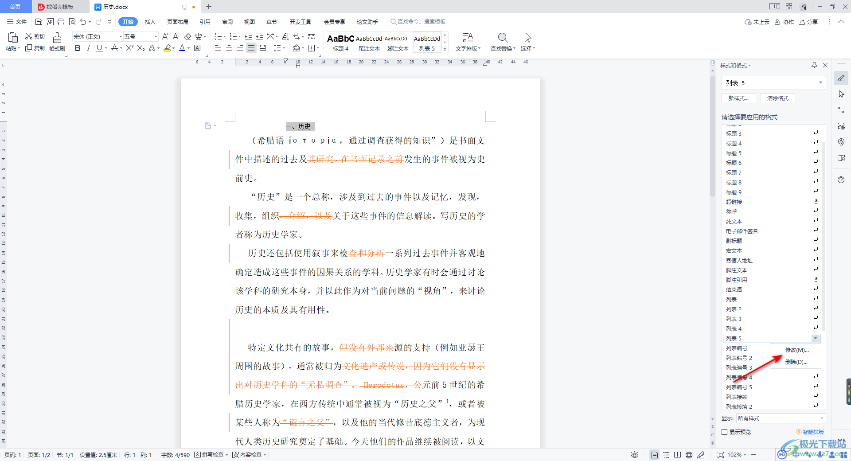Toggle Underline formatting
Image resolution: width=851 pixels, height=461 pixels.
point(99,48)
